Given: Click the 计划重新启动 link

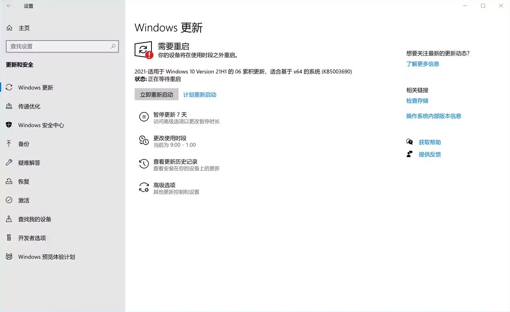Looking at the screenshot, I should coord(199,95).
